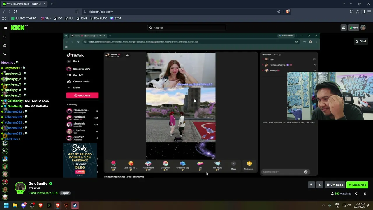Click Get Coins in the streamed TikTok page
This screenshot has height=210, width=373.
click(x=82, y=95)
